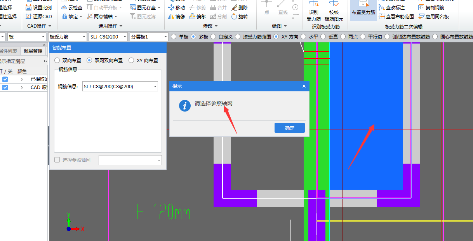Screen dimensions: 473x241
Task: Click the 直线 line drawing tool
Action: coord(283,9)
